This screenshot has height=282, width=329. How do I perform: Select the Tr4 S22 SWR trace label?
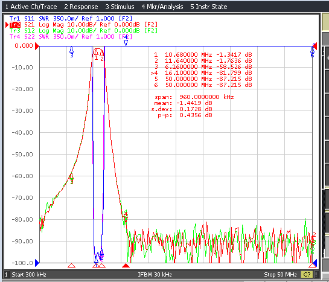pyautogui.click(x=71, y=36)
